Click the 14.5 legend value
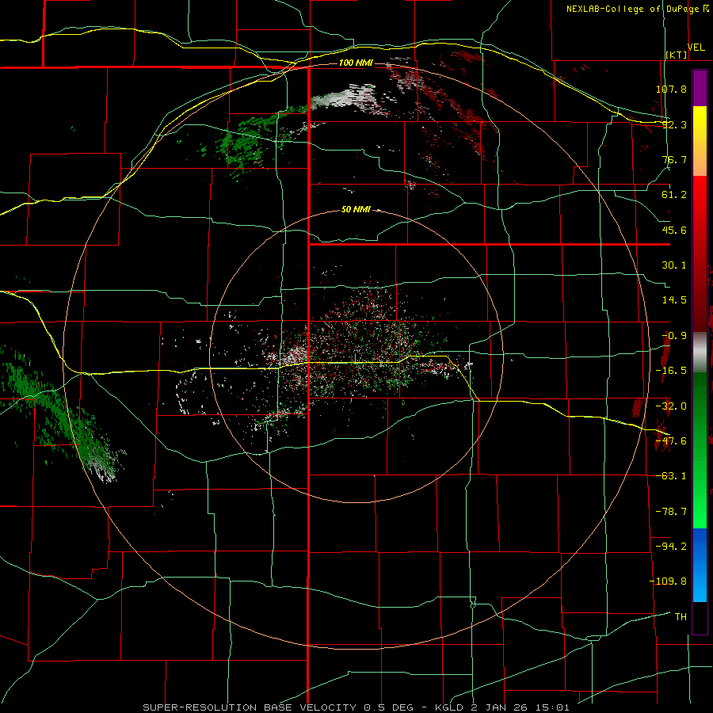The image size is (713, 713). [674, 300]
